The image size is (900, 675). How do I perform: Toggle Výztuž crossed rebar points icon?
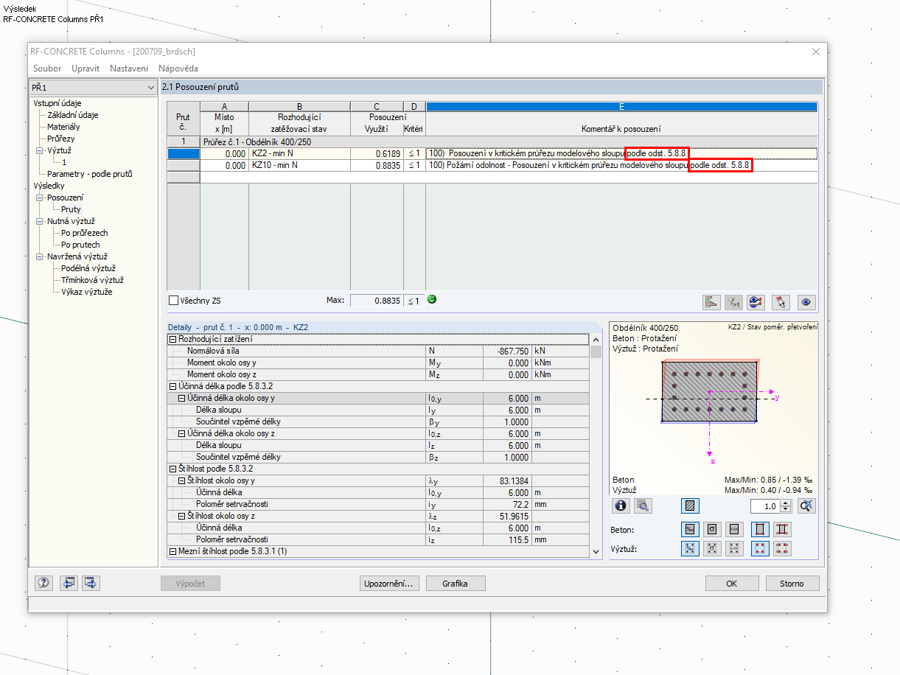tap(782, 548)
